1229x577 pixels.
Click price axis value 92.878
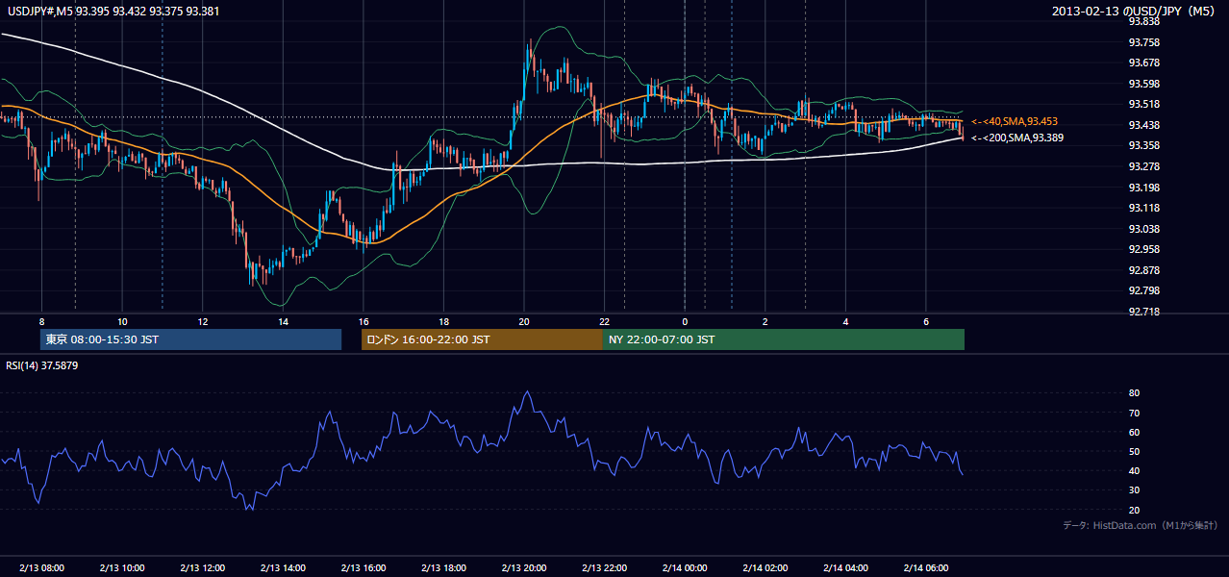(1143, 270)
